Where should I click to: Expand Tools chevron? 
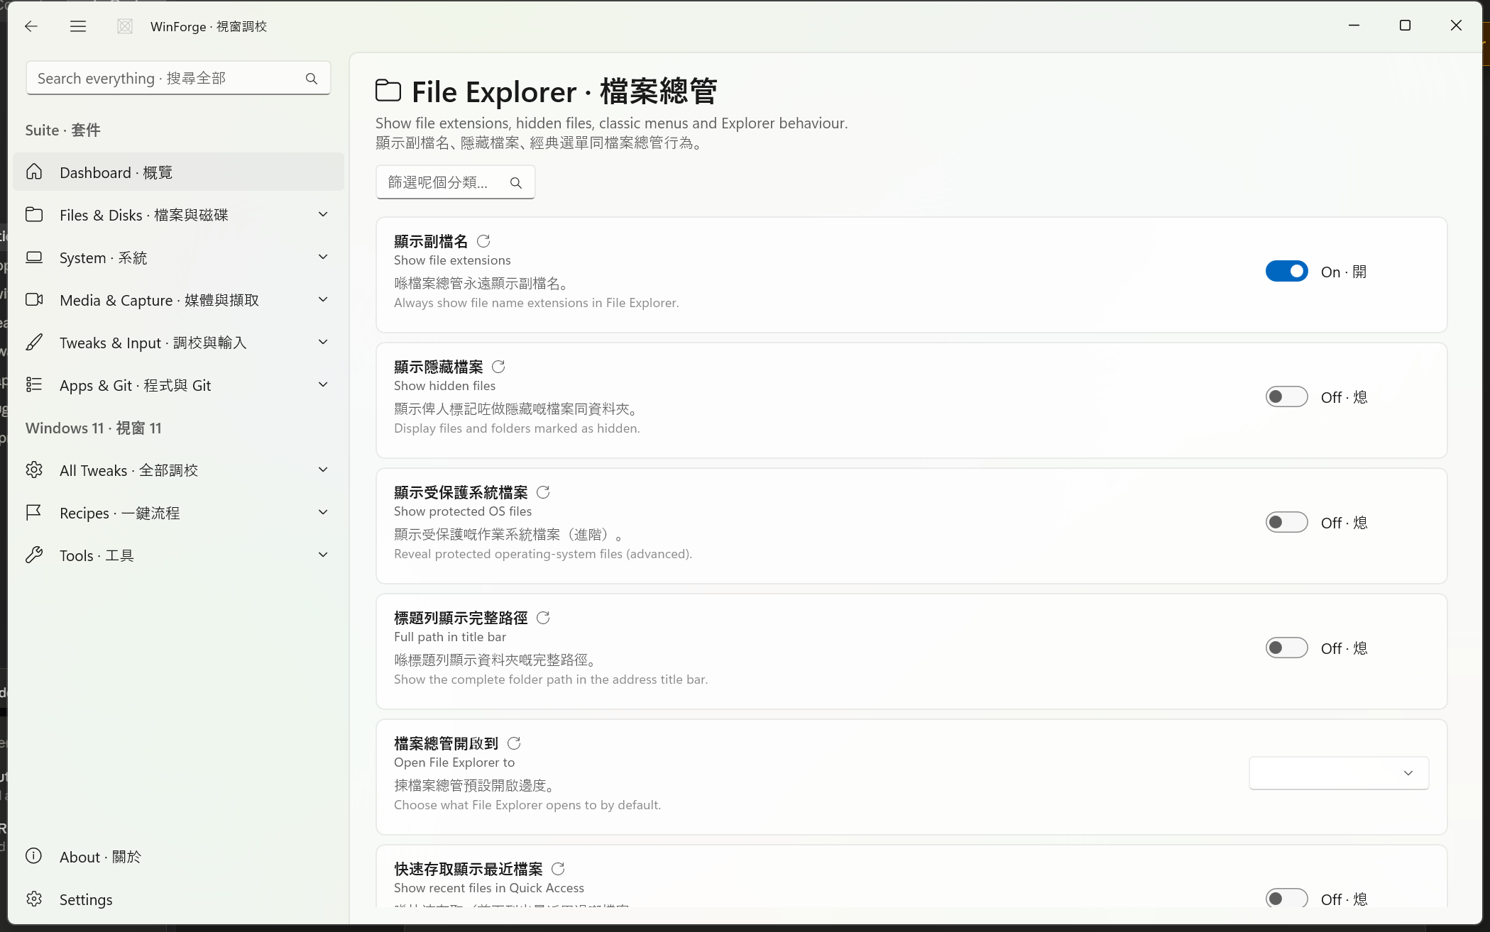click(323, 555)
